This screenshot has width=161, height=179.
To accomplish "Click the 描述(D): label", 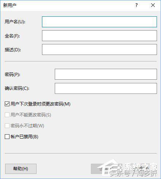I will [13, 50].
